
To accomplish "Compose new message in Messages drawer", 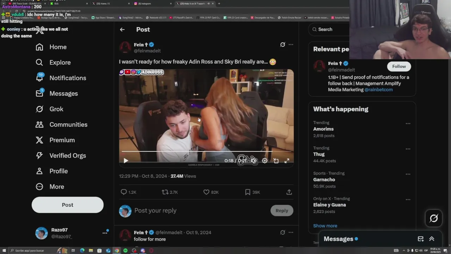I will pyautogui.click(x=420, y=239).
